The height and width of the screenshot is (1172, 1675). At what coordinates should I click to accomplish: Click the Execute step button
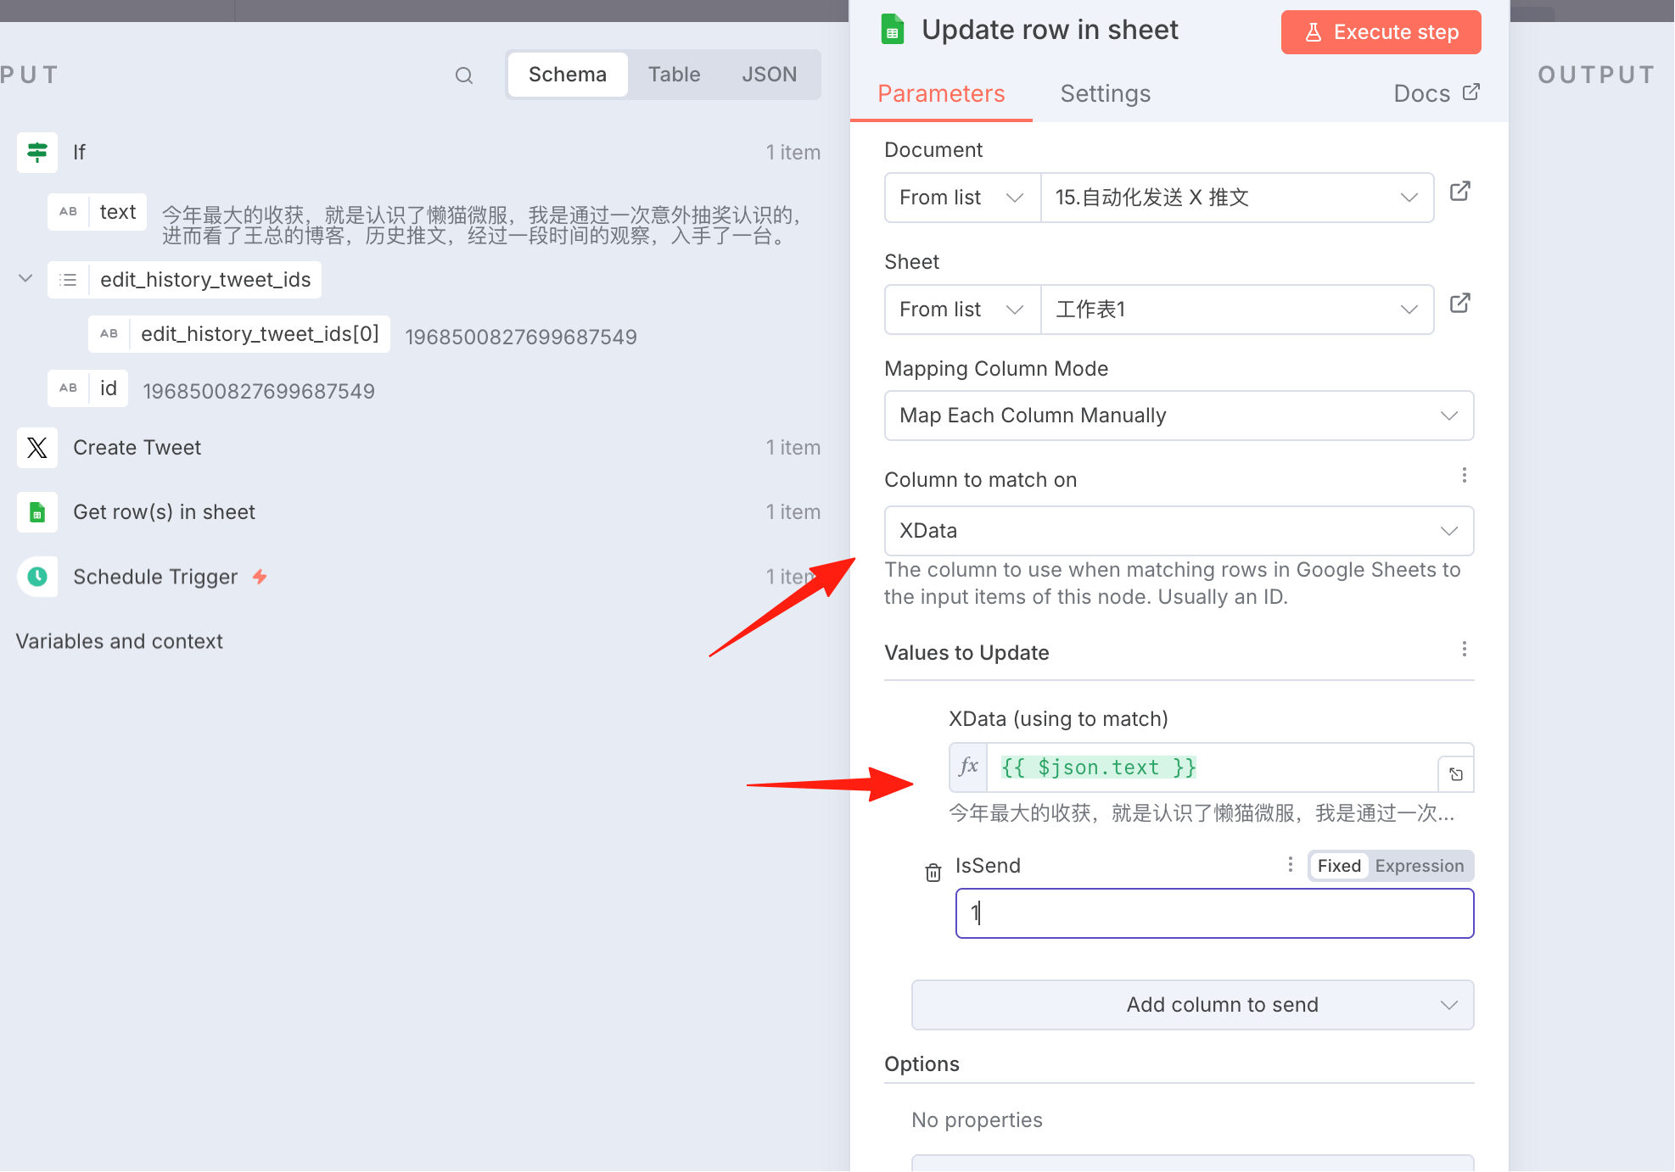point(1381,32)
